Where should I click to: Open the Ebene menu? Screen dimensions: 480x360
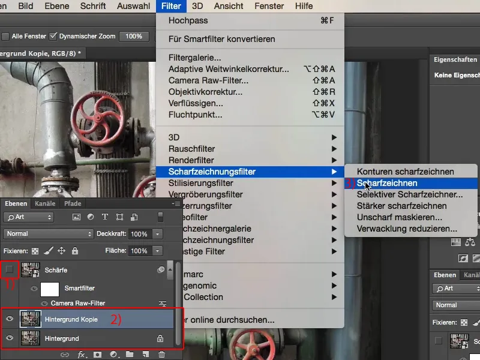[x=56, y=6]
